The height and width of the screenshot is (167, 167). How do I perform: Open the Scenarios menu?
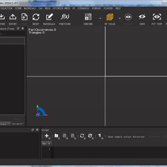pyautogui.click(x=83, y=8)
